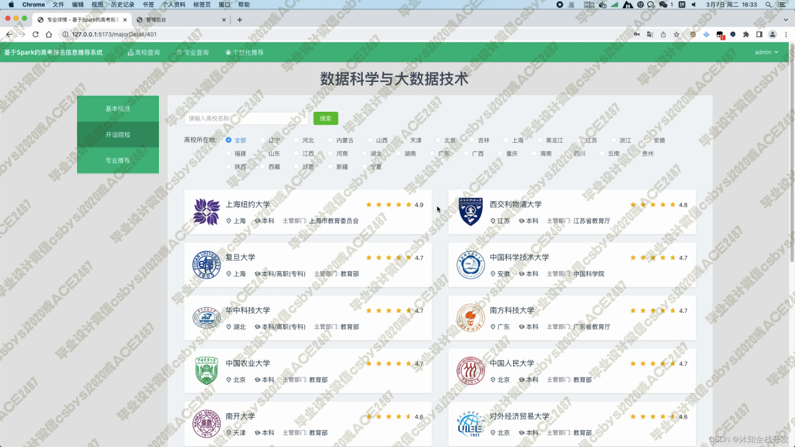Viewport: 795px width, 447px height.
Task: Go to browser home icon
Action: [48, 35]
